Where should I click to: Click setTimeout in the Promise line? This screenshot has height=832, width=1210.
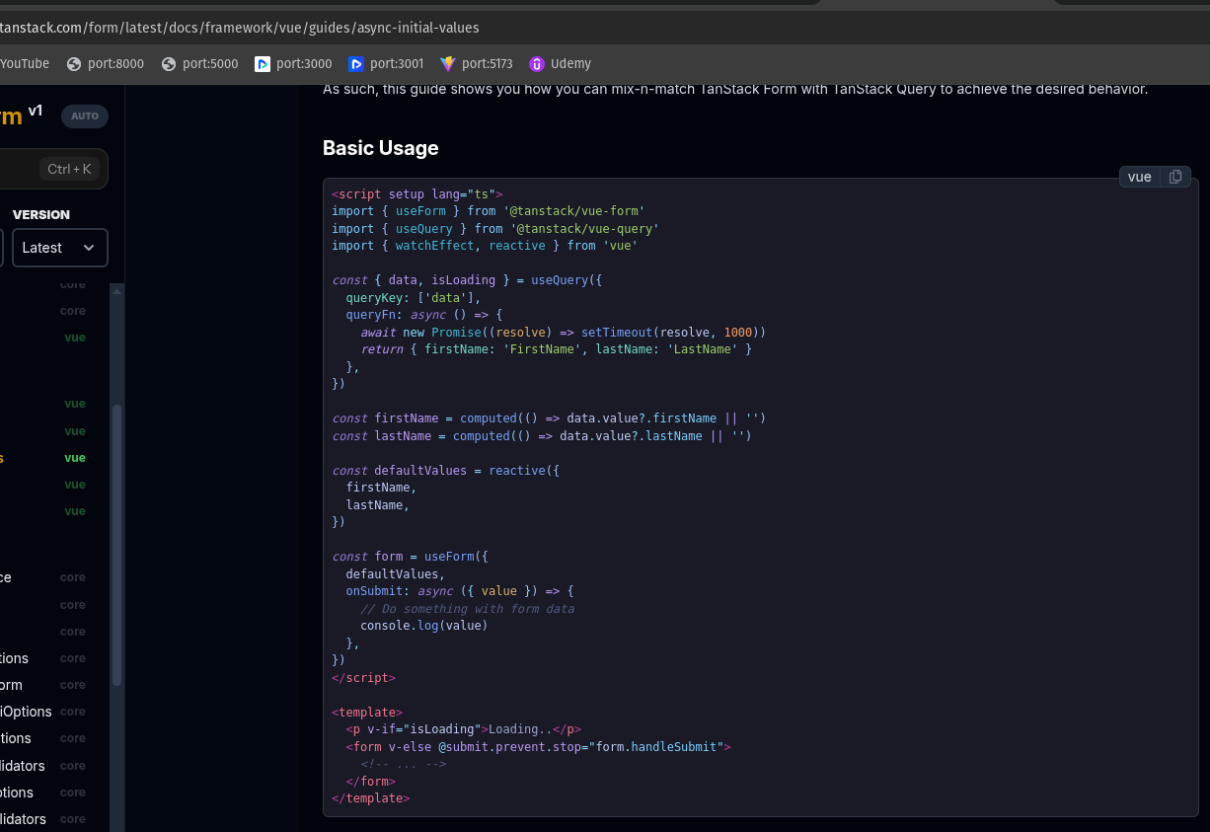(x=617, y=333)
